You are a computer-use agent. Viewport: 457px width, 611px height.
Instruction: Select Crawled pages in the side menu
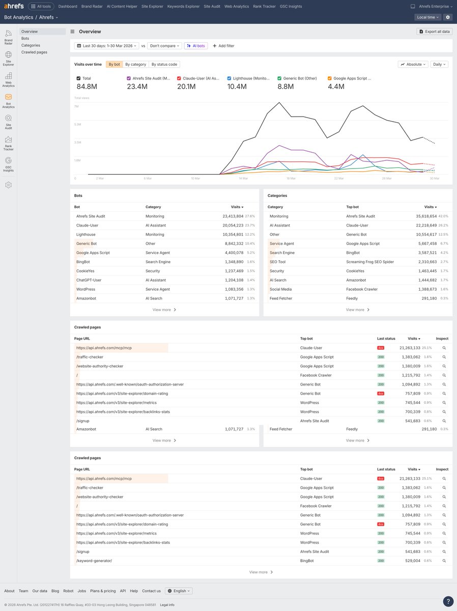coord(34,52)
